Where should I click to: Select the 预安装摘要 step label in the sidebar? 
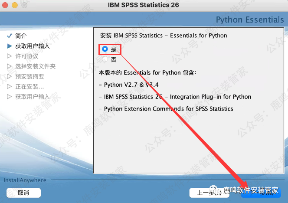point(29,76)
